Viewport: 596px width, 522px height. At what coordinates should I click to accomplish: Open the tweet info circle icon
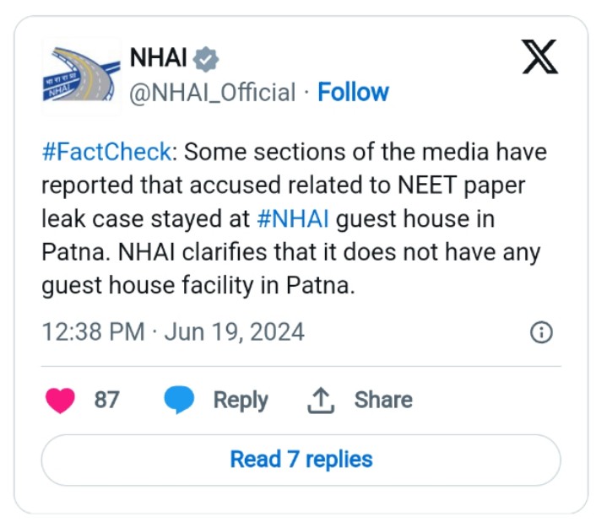click(x=541, y=332)
